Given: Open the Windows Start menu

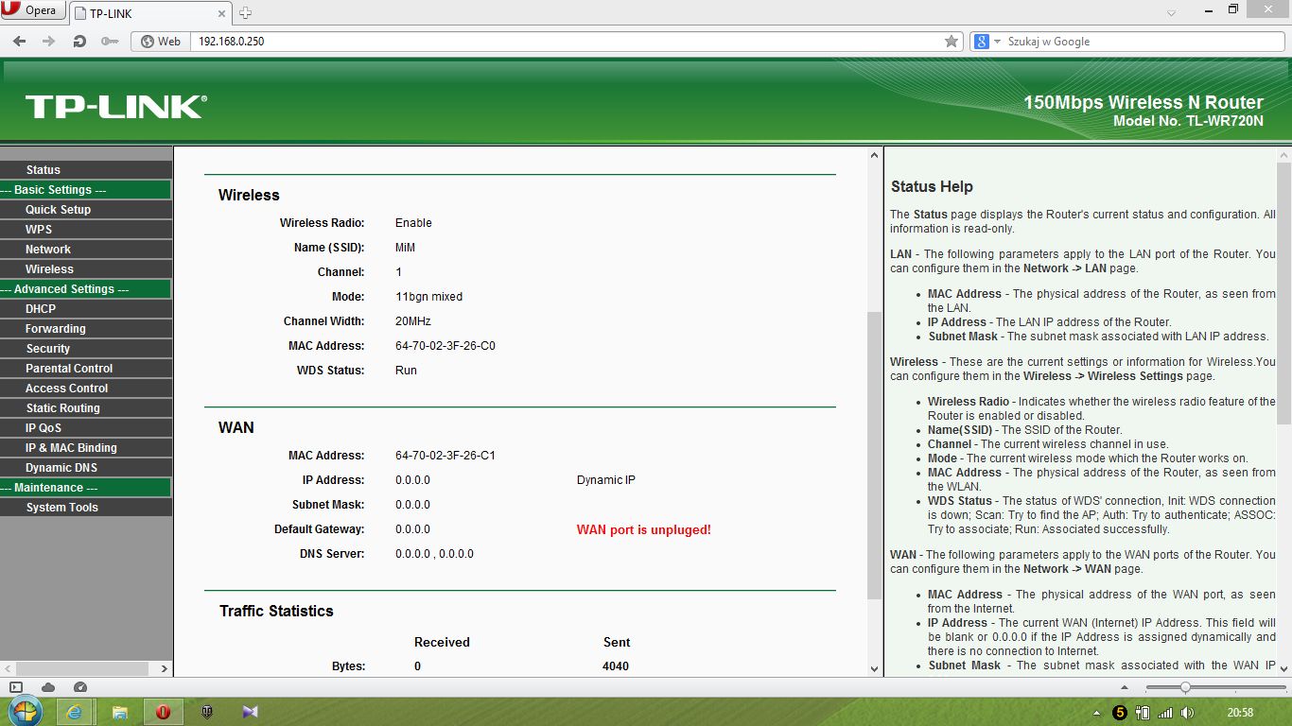Looking at the screenshot, I should pyautogui.click(x=26, y=712).
